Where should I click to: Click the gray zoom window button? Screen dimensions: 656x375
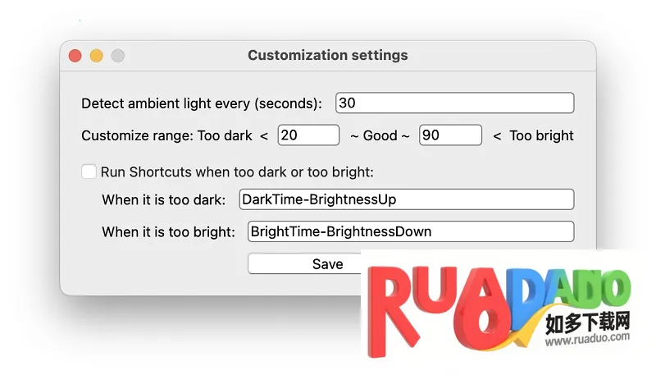[117, 56]
